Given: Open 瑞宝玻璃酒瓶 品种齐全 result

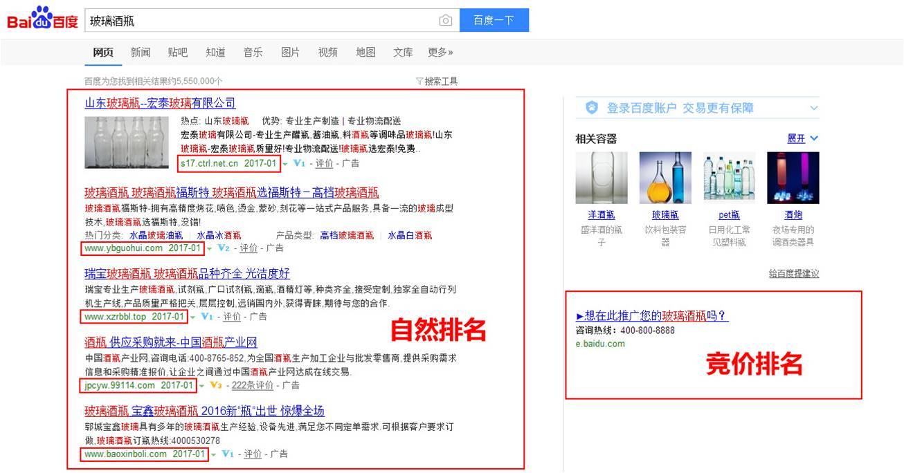Looking at the screenshot, I should (187, 273).
